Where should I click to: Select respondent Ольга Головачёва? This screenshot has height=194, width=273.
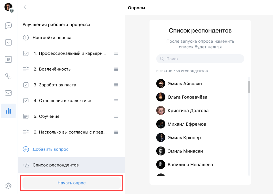pos(187,97)
